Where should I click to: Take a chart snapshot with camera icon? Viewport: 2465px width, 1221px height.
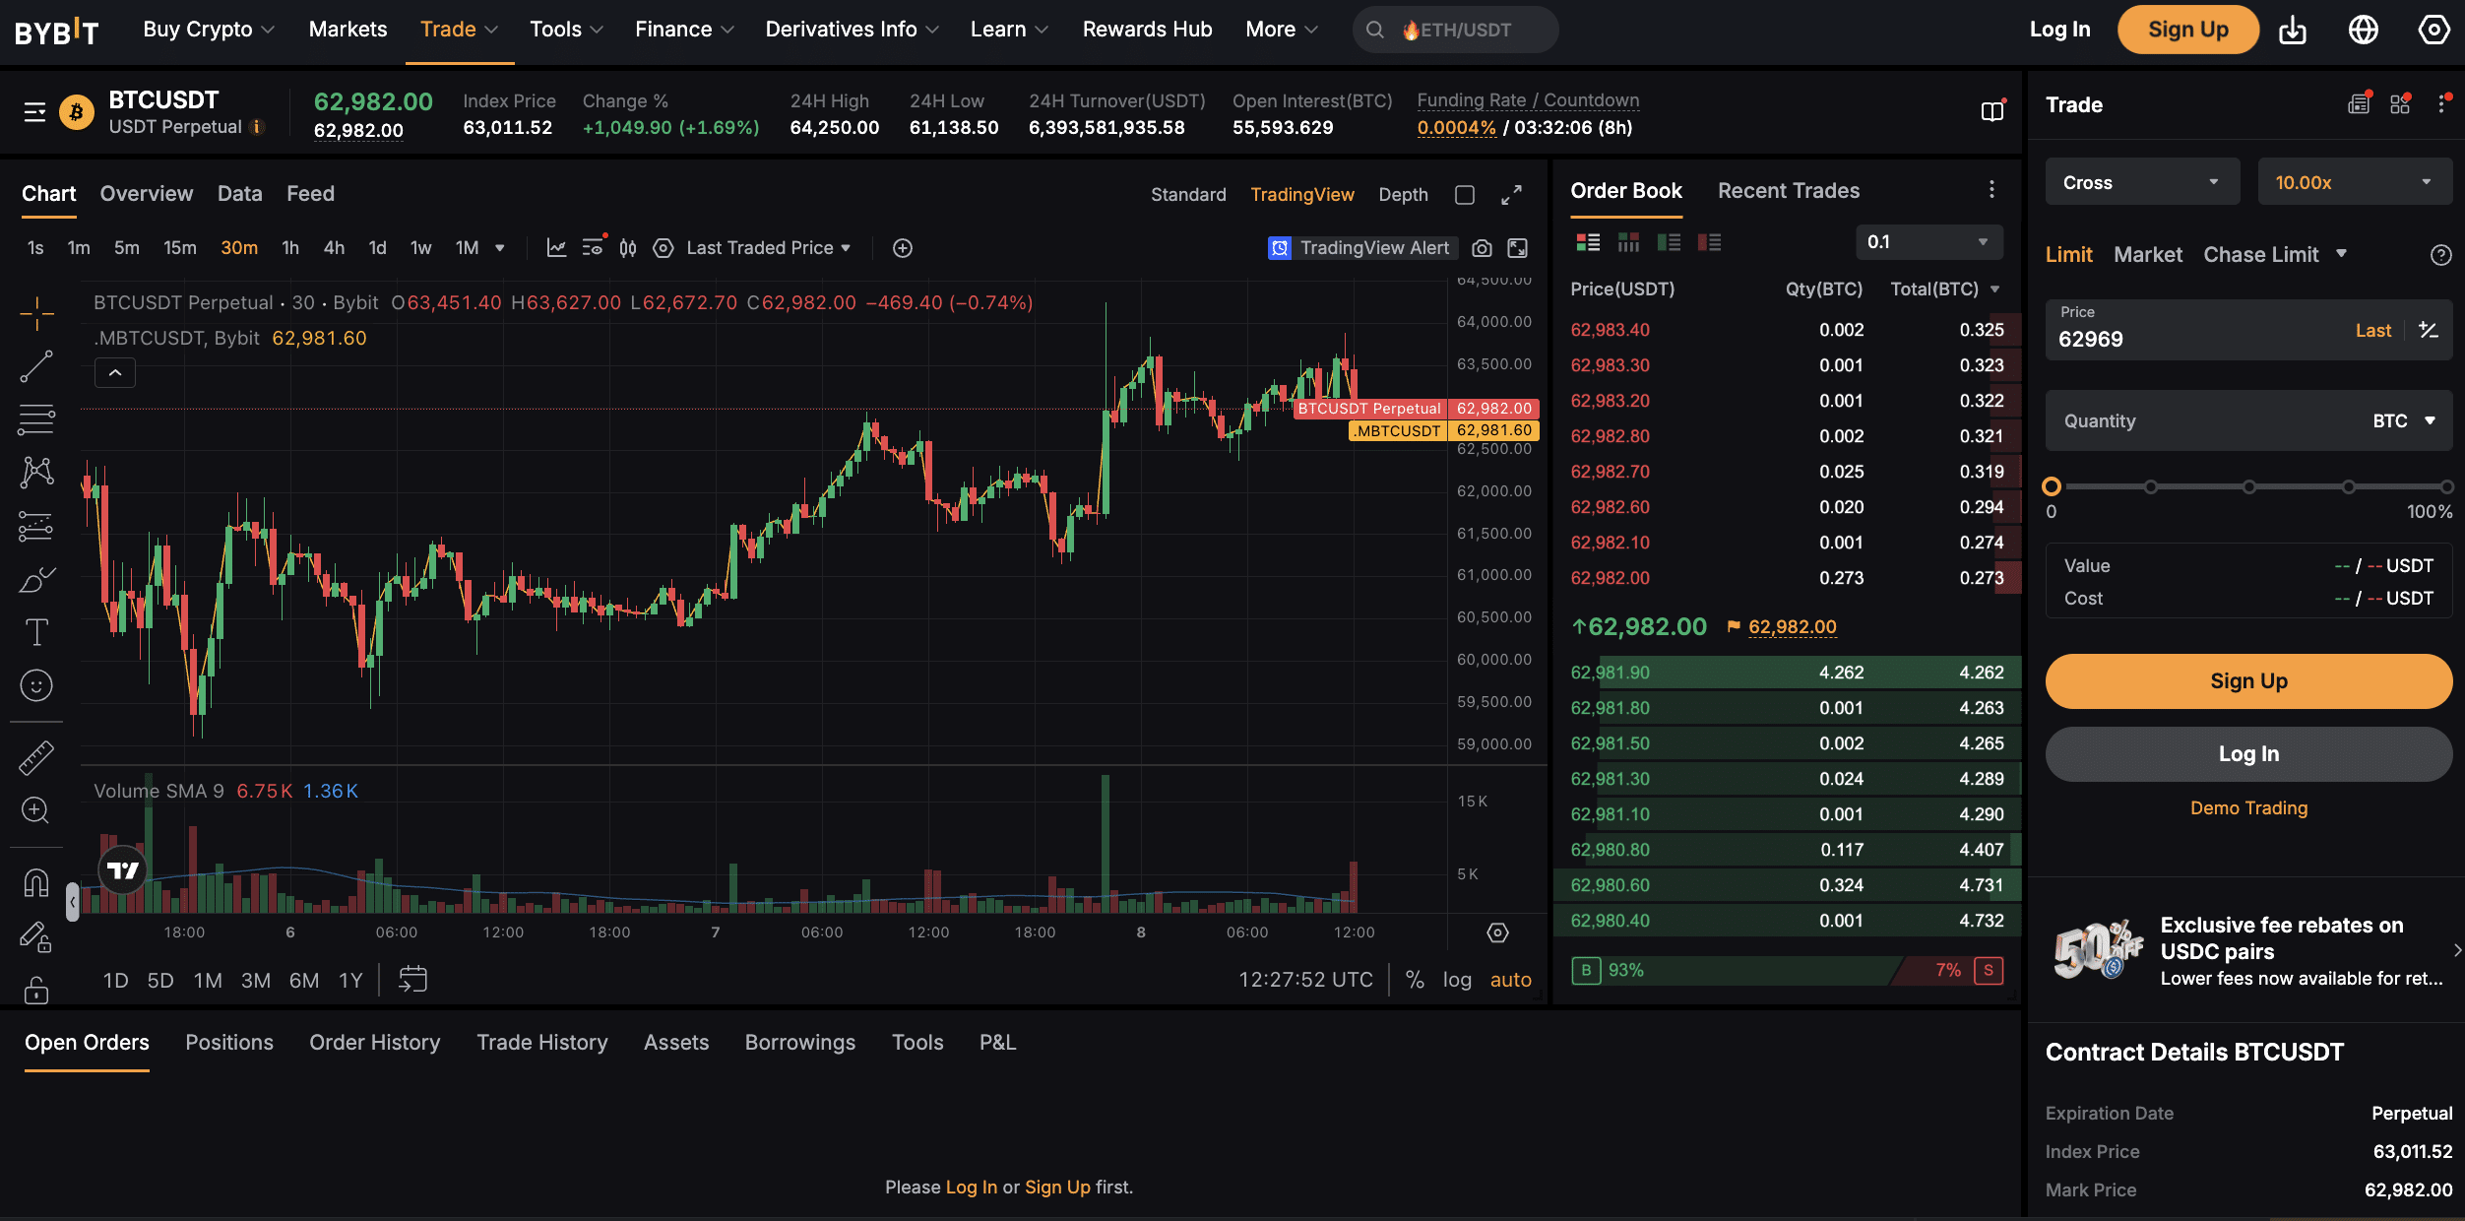point(1482,248)
